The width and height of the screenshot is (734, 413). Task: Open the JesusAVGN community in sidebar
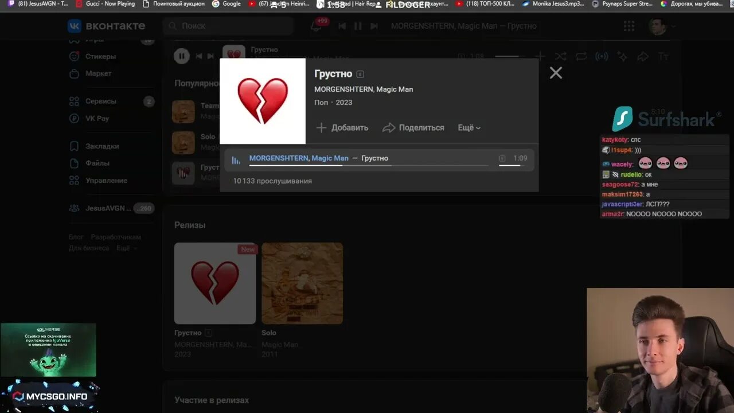click(111, 208)
